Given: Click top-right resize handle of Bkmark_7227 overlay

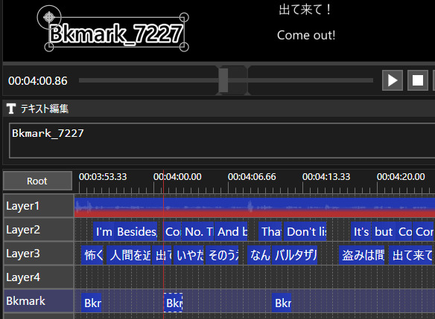Looking at the screenshot, I should coord(184,17).
